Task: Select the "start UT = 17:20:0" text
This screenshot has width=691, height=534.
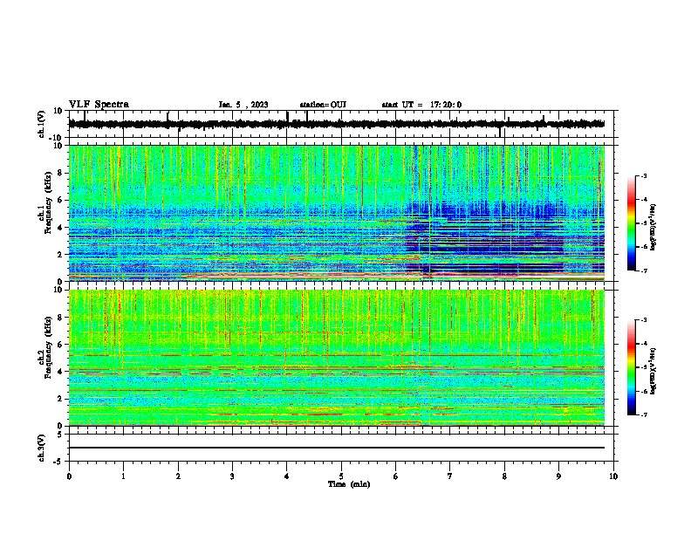Action: tap(421, 105)
